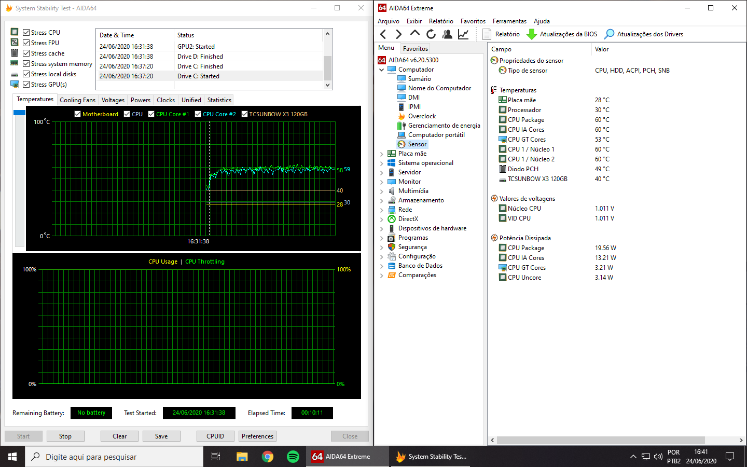
Task: Open the Favoritos menu
Action: coord(473,21)
